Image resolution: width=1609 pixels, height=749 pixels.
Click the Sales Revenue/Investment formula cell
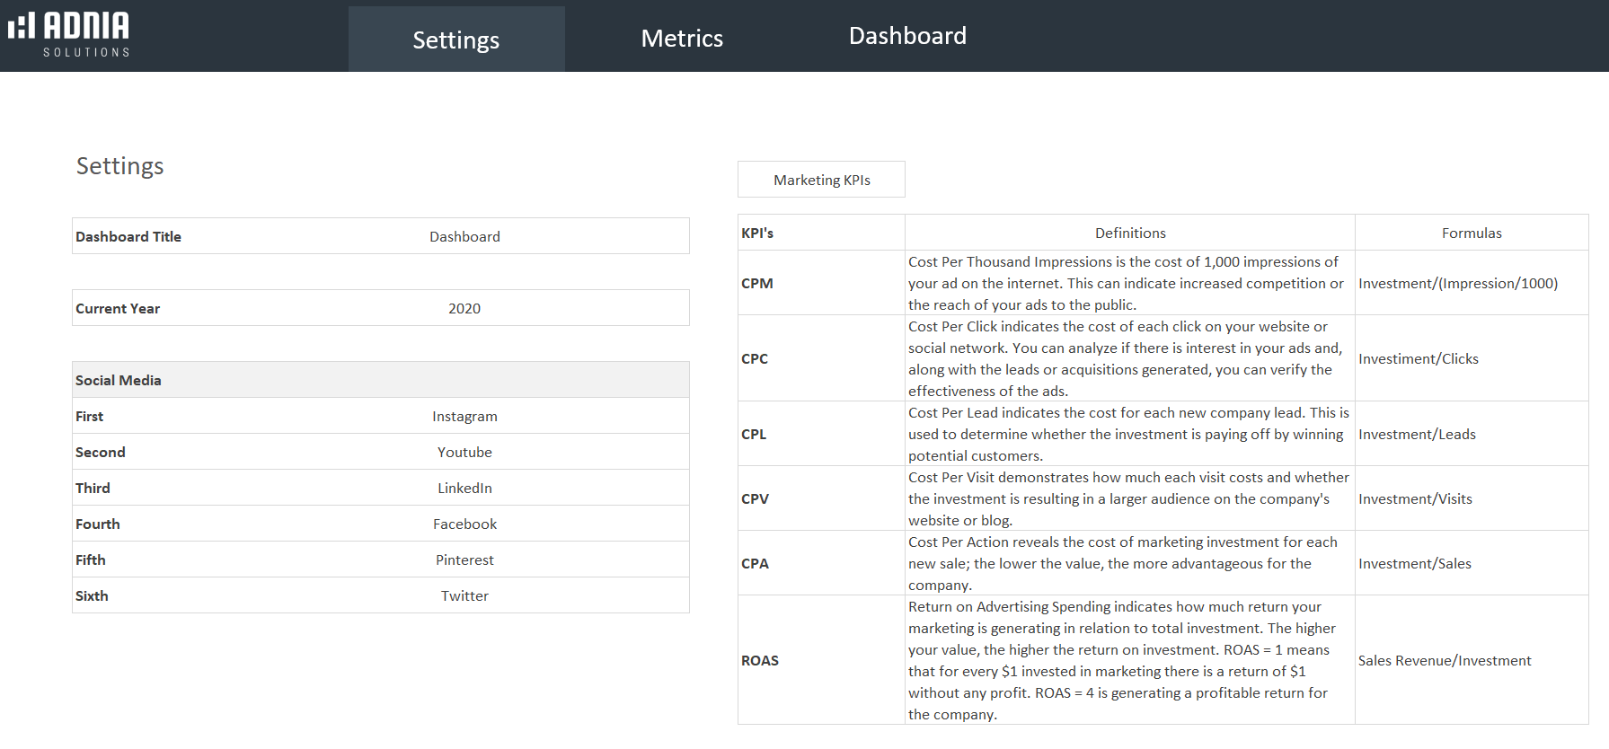click(x=1444, y=660)
